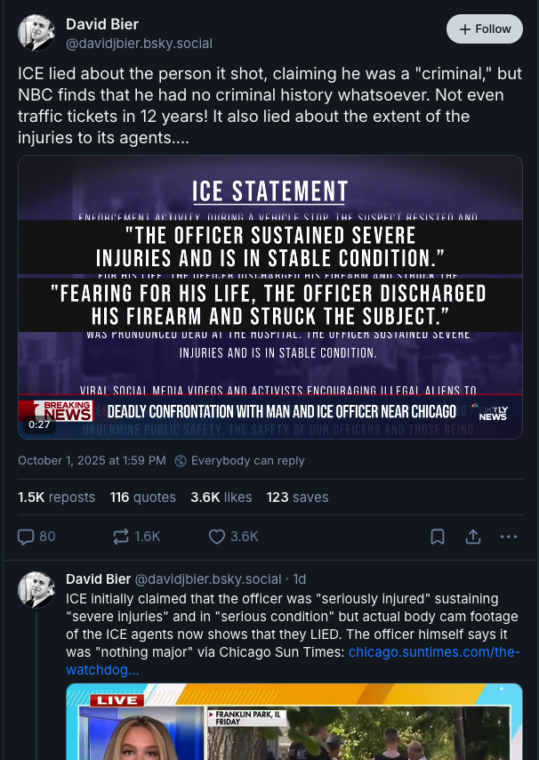
Task: Click the share upload icon
Action: [x=473, y=537]
